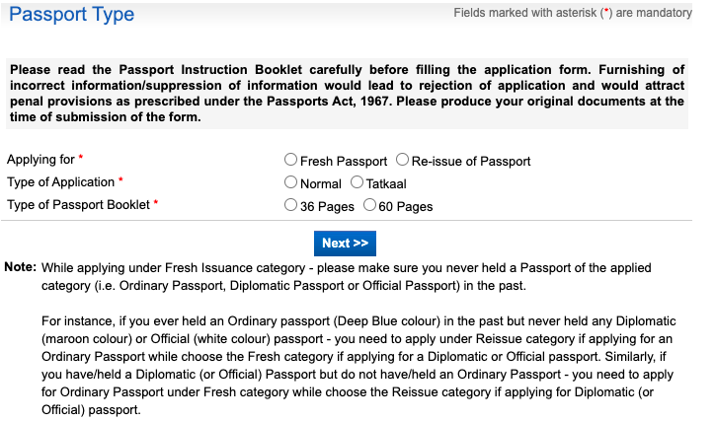Image resolution: width=715 pixels, height=421 pixels.
Task: Click the '36 Pages' label text
Action: [327, 207]
